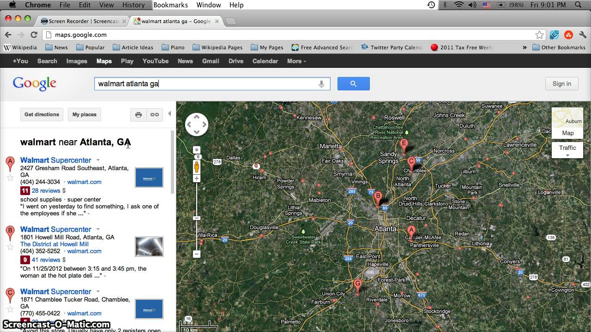Screen dimensions: 591x332
Task: Open the StumbleUpon extension icon
Action: point(568,35)
